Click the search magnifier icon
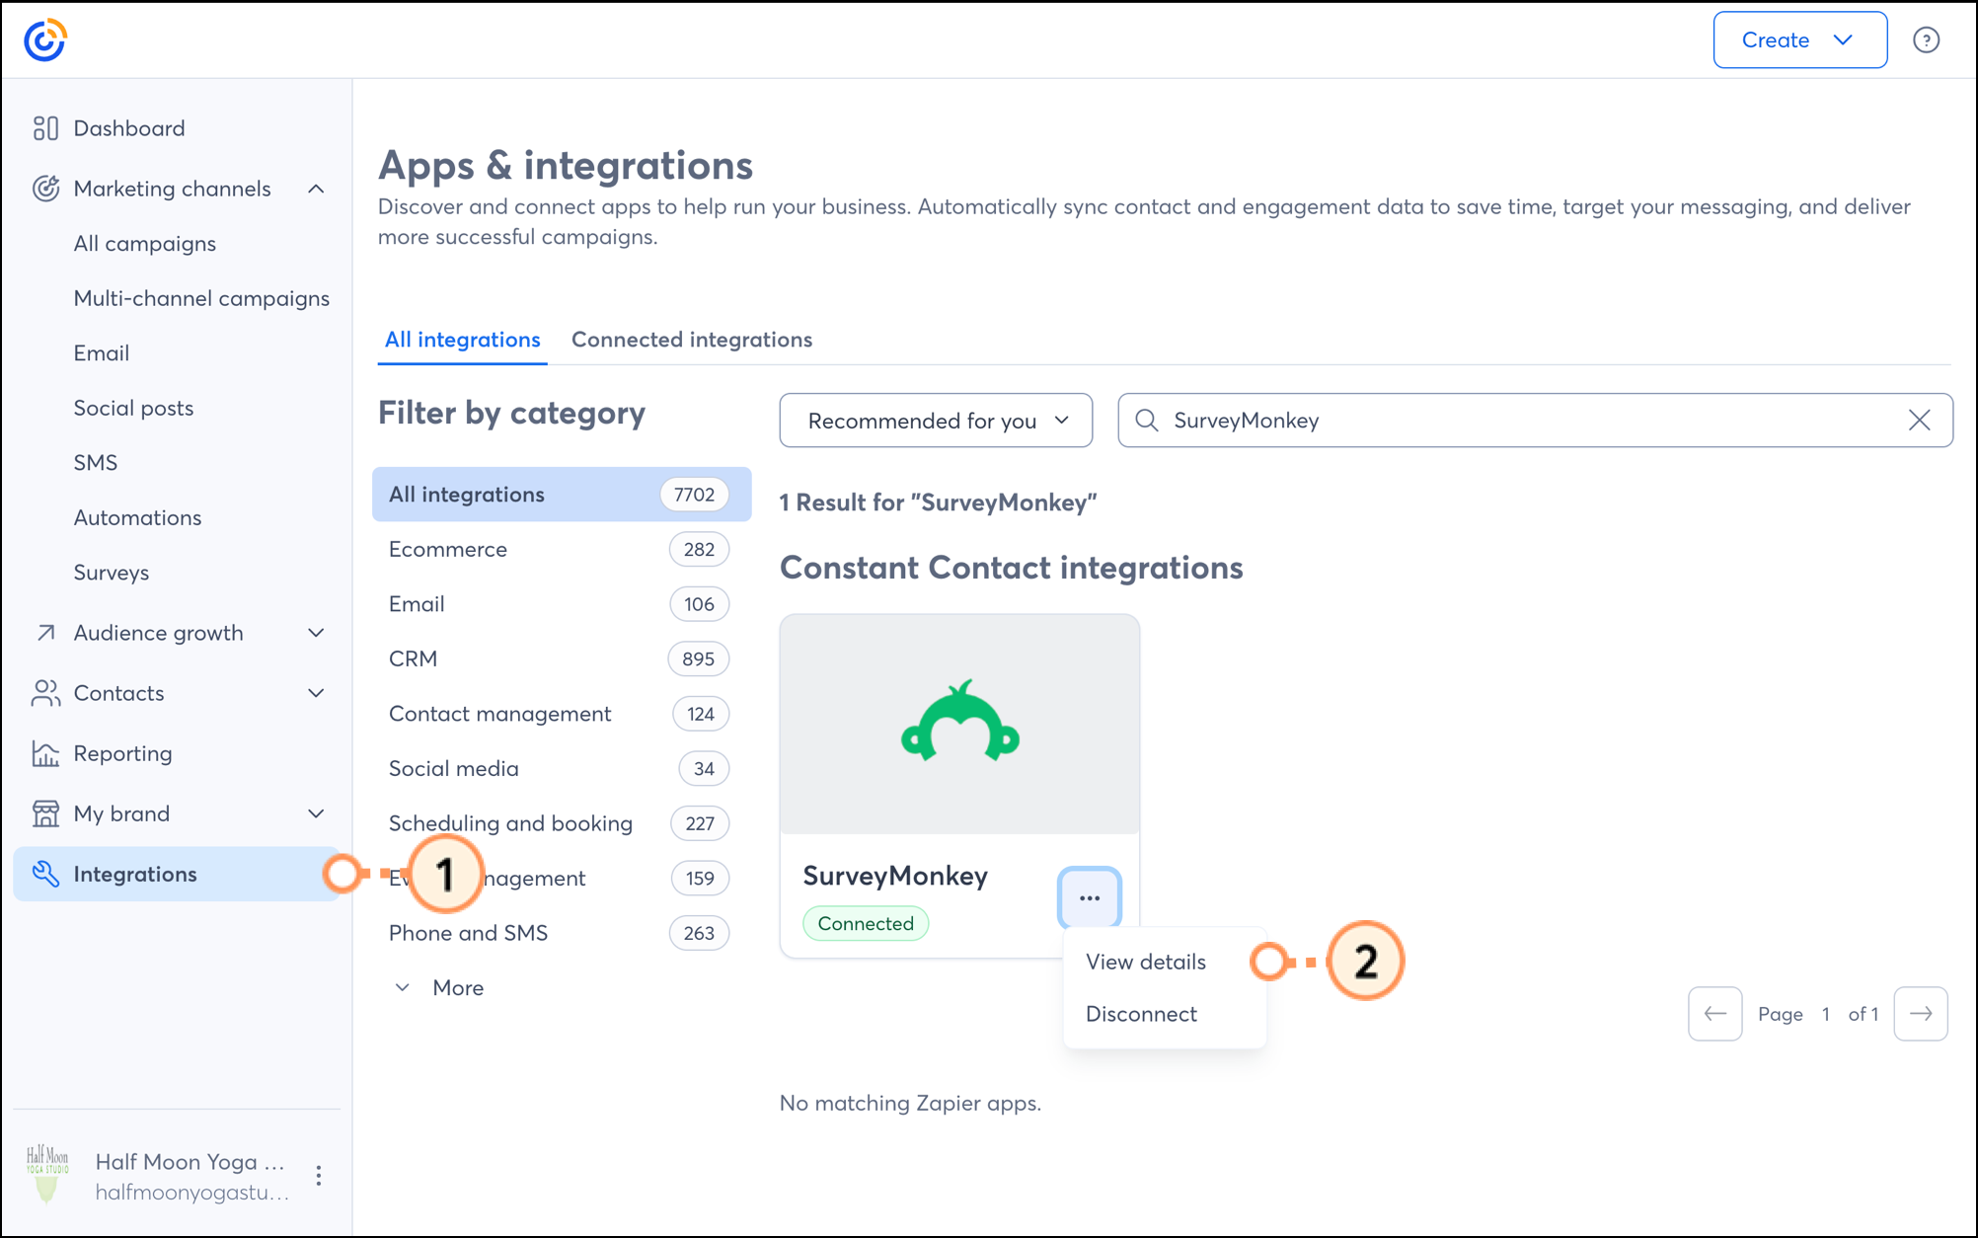 click(x=1146, y=421)
